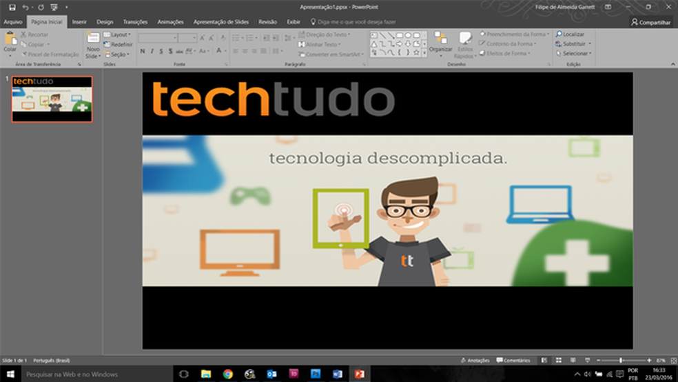Go to Apresentação de Slides tab

point(221,21)
